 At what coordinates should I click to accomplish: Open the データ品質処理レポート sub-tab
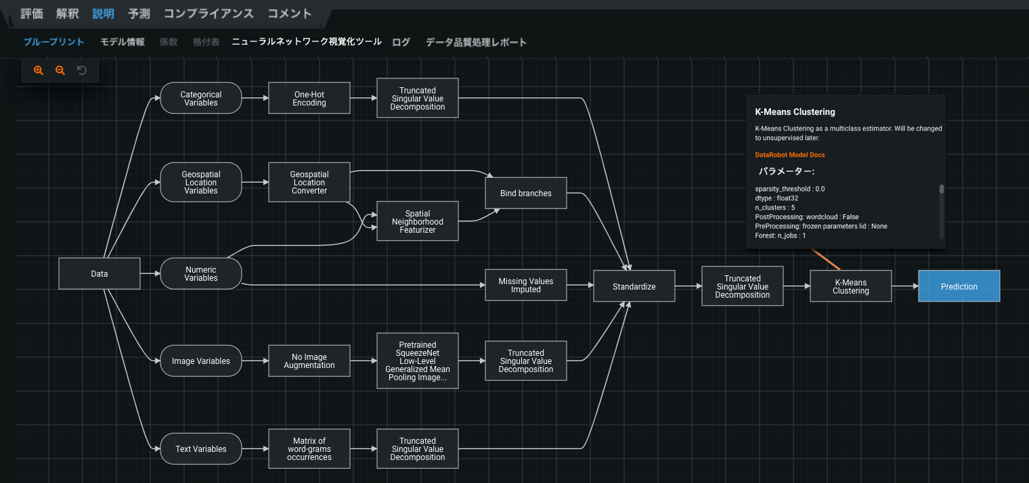[476, 42]
